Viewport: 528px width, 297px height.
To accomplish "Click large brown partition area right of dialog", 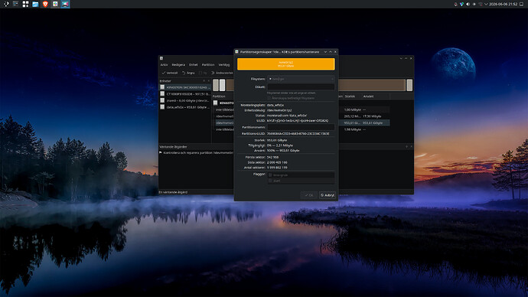I will pos(372,85).
